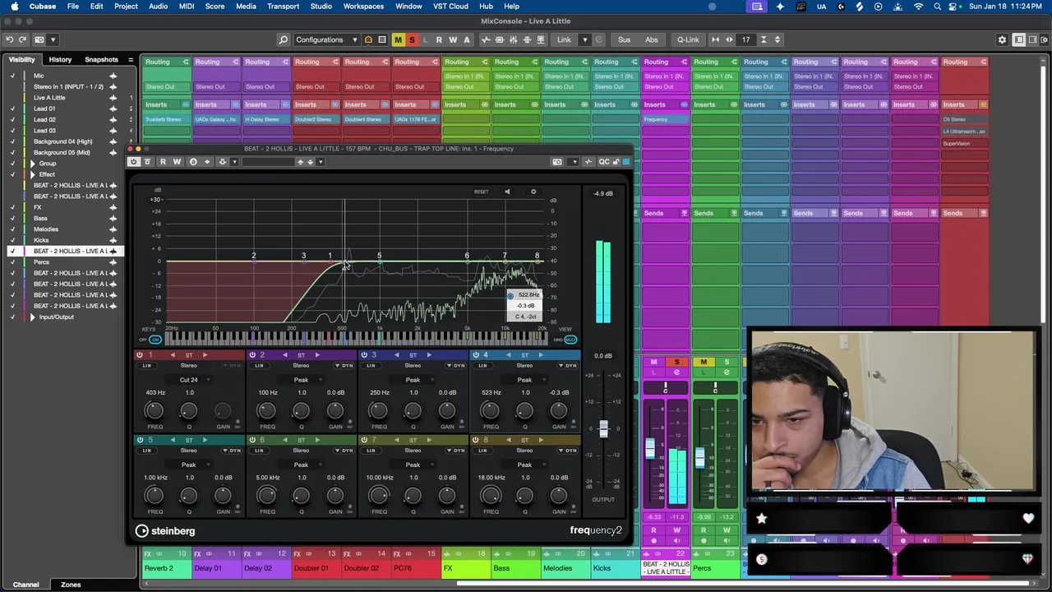
Task: Switch A/B setting in plug-in toolbar
Action: pyautogui.click(x=193, y=162)
